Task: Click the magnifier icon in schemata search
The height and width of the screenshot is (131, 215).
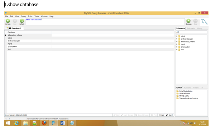Action: tap(178, 32)
